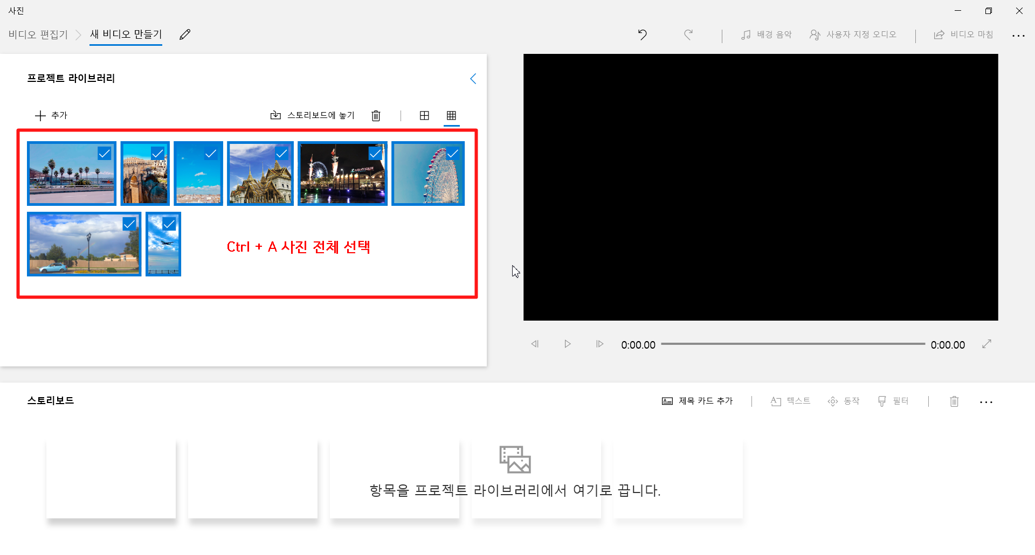This screenshot has height=555, width=1035.
Task: Uncheck the blue car street photo
Action: tap(129, 224)
